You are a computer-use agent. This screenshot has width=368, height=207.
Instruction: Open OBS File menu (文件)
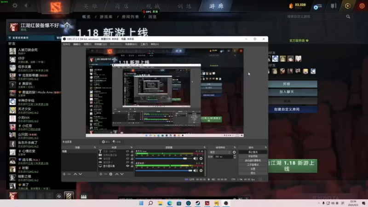point(66,44)
